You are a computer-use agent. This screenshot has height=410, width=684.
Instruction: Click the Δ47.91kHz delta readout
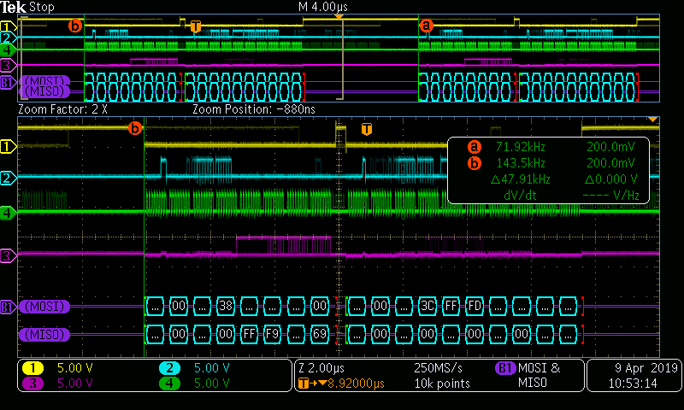point(521,179)
